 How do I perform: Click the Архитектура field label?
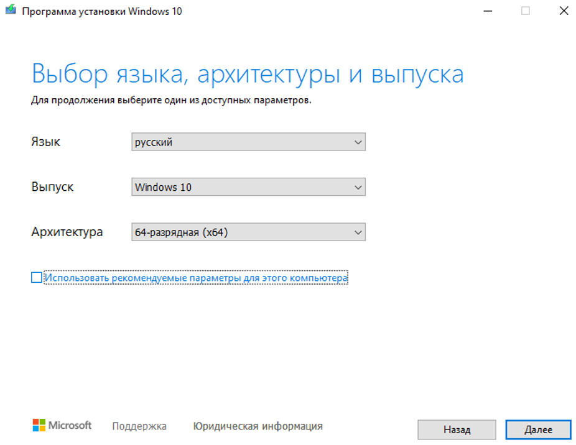67,232
